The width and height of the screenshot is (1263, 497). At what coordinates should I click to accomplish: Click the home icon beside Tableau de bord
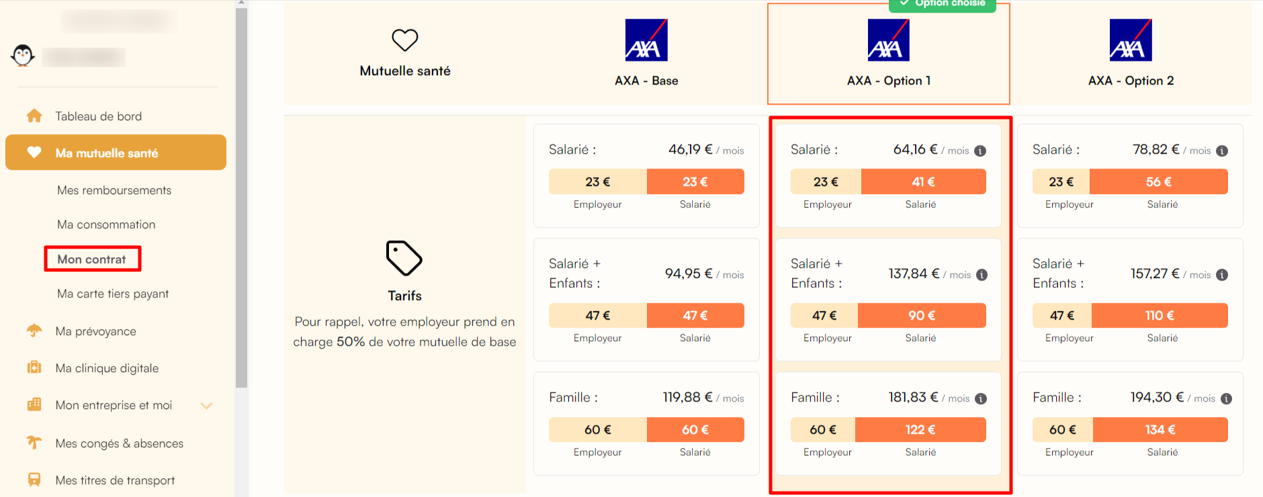34,116
